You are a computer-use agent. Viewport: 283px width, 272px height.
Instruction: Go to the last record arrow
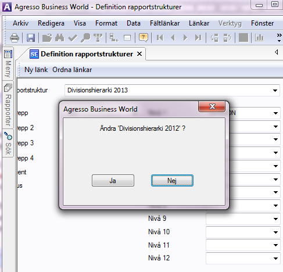(198, 38)
